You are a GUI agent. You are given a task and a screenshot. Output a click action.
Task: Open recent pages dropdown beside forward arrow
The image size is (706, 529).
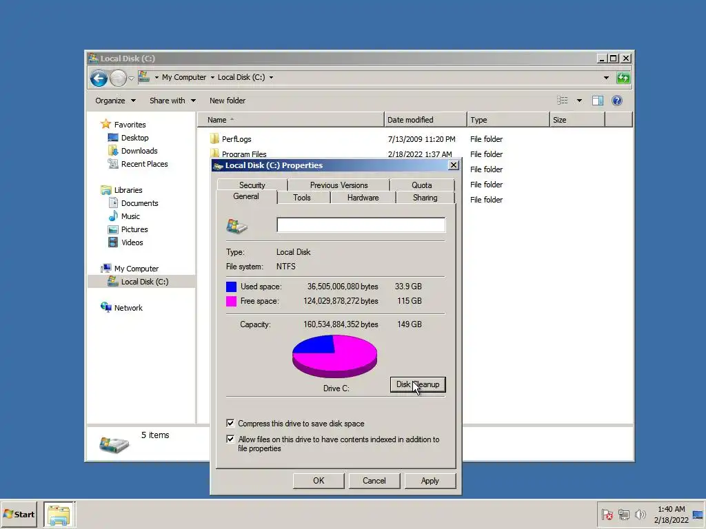click(x=131, y=79)
